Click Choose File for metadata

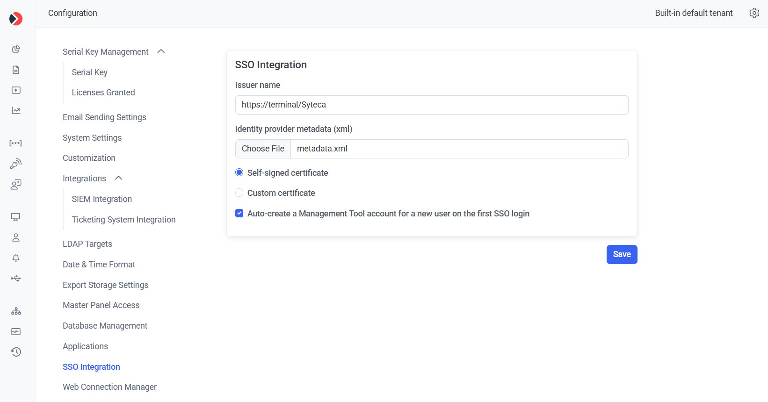[263, 149]
